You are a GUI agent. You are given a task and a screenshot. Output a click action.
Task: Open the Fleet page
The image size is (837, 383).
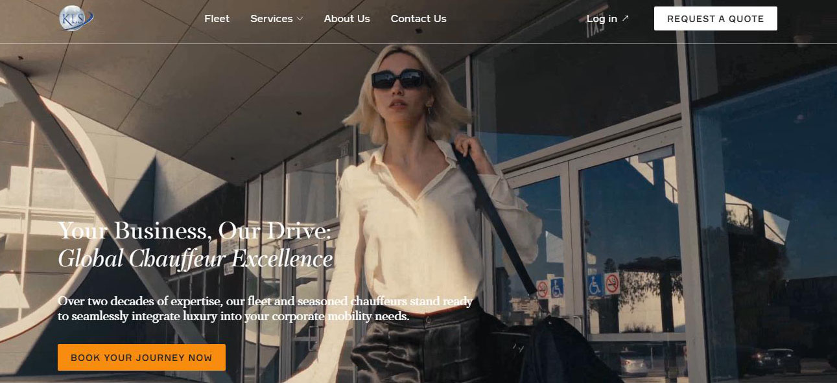coord(217,19)
